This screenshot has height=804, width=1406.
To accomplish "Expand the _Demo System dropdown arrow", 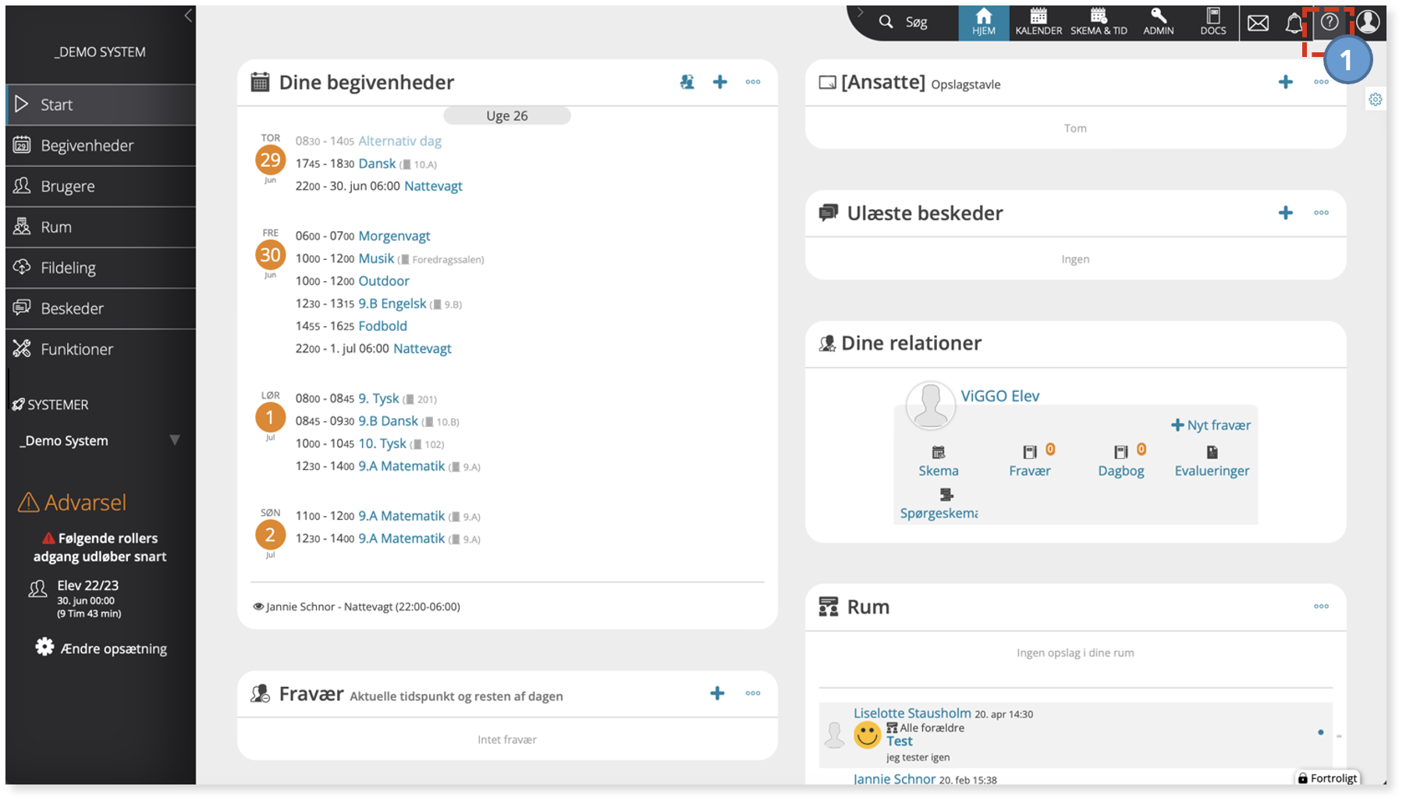I will [x=175, y=440].
